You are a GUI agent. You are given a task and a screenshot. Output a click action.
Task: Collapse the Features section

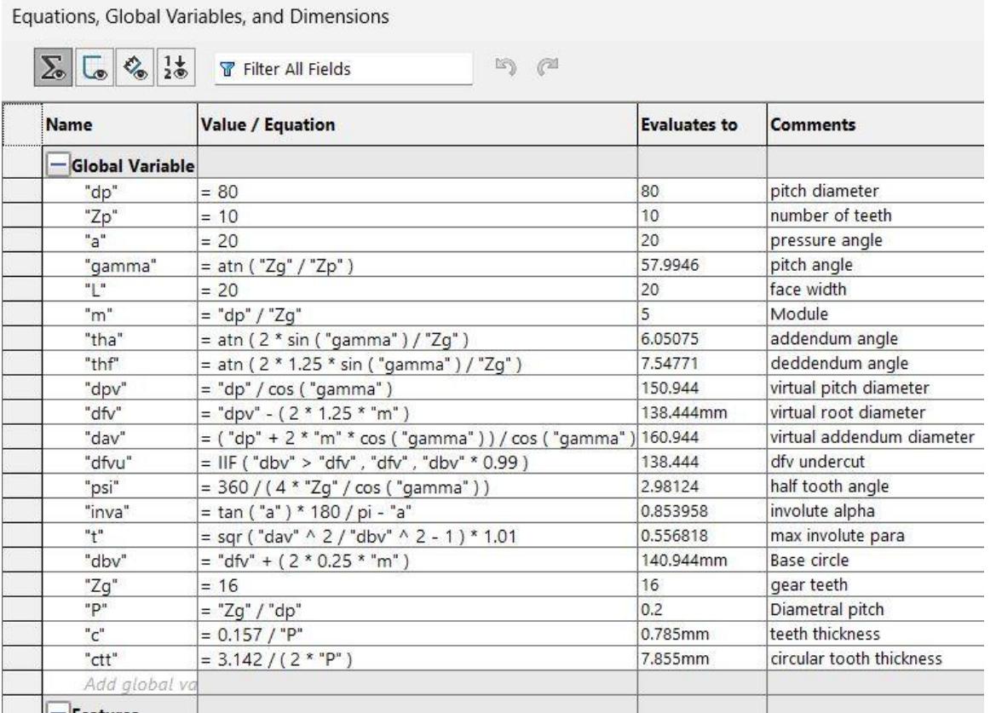(56, 706)
